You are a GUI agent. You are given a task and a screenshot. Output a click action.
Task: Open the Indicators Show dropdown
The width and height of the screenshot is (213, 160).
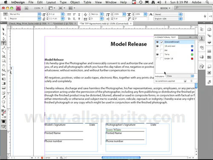click(x=180, y=76)
